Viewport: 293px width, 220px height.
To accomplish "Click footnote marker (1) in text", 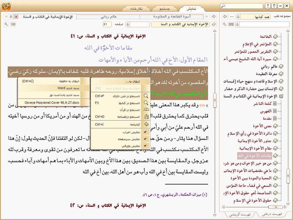I will pyautogui.click(x=202, y=105).
